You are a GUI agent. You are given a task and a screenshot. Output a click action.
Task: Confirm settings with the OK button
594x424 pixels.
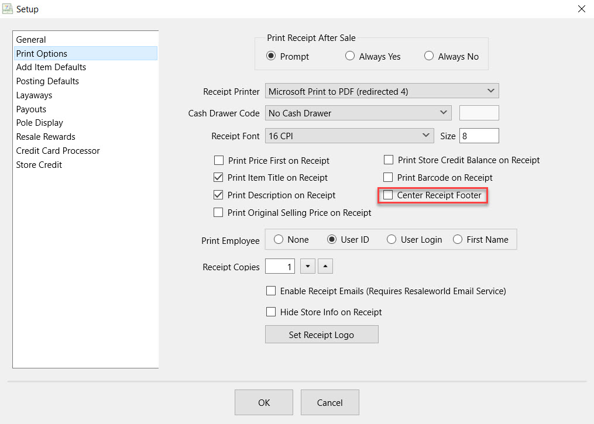(x=263, y=402)
